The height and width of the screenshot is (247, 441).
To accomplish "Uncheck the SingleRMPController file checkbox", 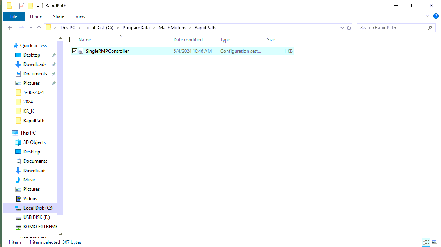I will (x=75, y=51).
